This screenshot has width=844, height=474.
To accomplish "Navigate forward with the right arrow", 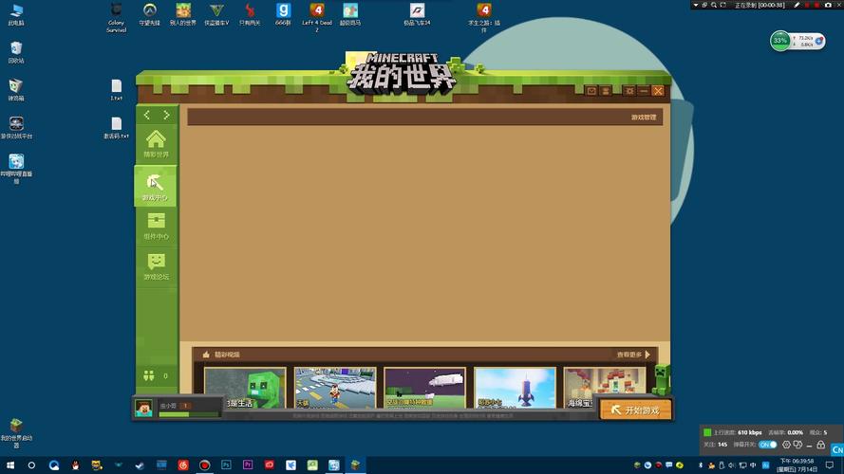I will [x=166, y=115].
